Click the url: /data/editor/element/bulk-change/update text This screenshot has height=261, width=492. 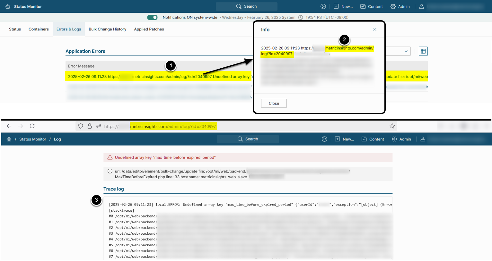[x=156, y=171]
